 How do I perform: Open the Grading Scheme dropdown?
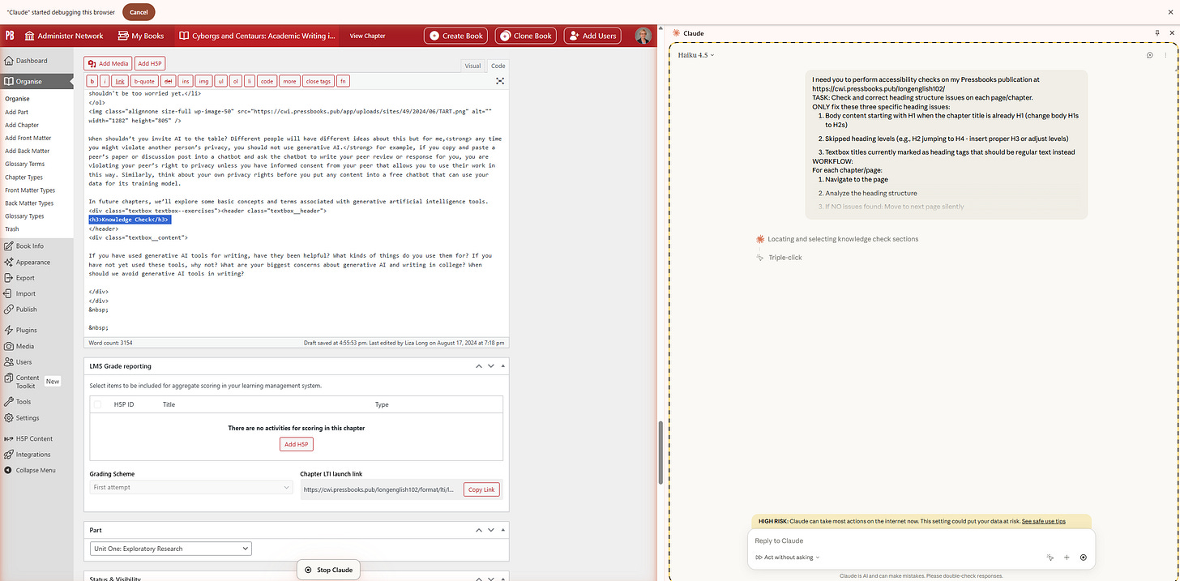click(x=190, y=489)
